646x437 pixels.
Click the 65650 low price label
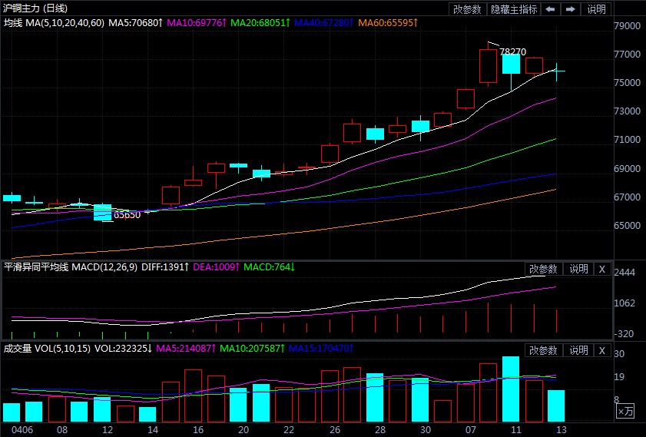[x=127, y=215]
